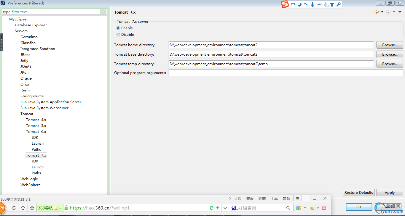Screen dimensions: 405x216
Task: Open screenshot tool dropdown arrow
Action: pyautogui.click(x=318, y=208)
